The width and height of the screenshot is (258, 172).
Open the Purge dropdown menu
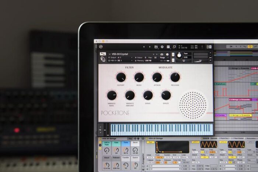coord(164,58)
